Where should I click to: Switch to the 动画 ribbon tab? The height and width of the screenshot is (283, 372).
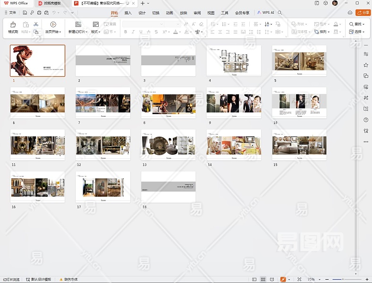click(x=169, y=13)
